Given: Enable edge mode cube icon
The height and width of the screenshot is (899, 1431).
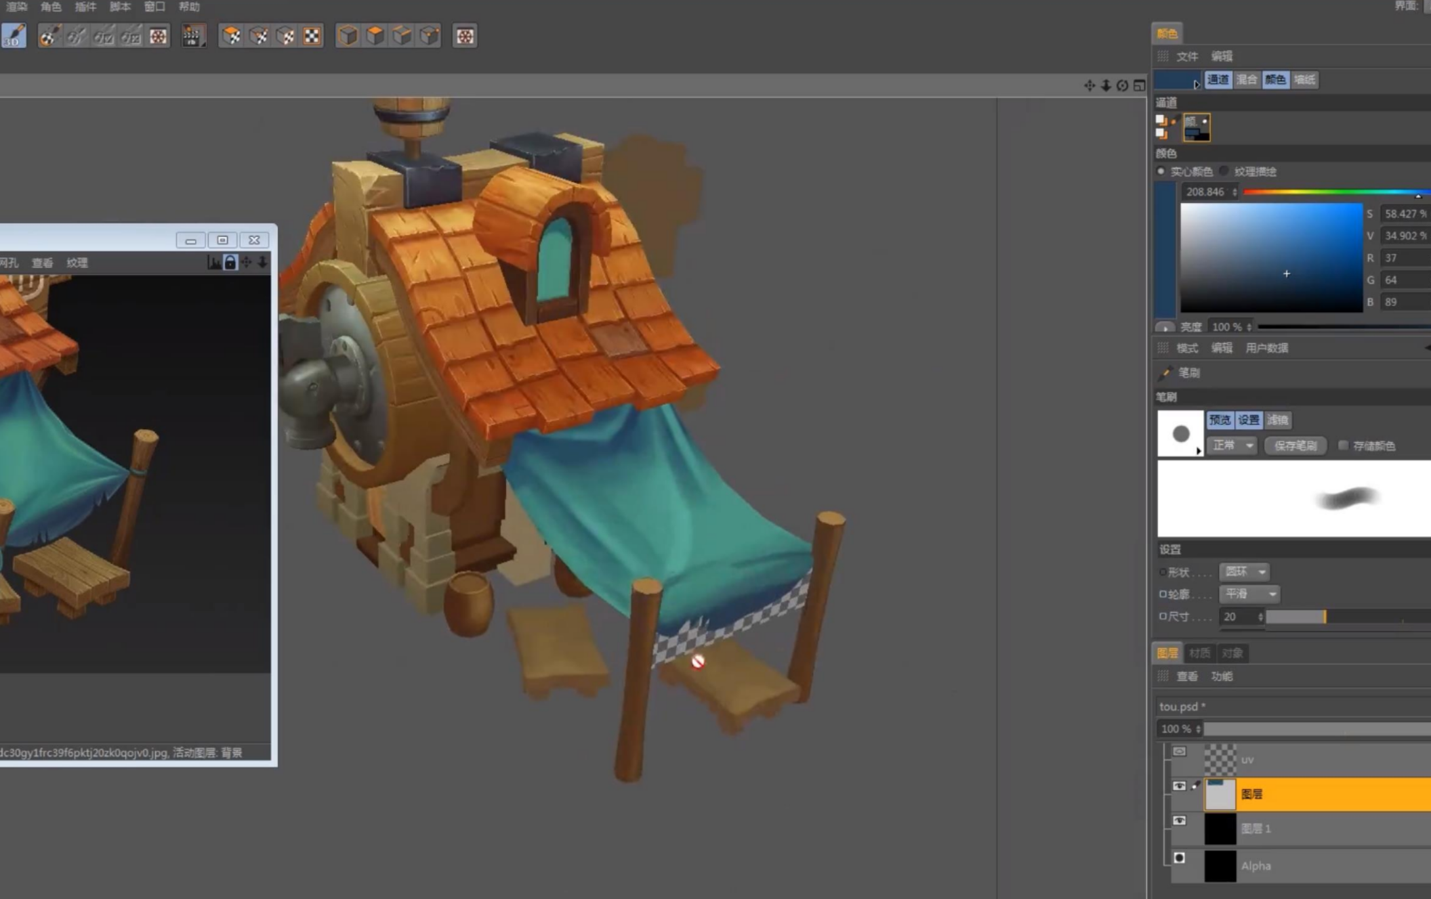Looking at the screenshot, I should [402, 36].
